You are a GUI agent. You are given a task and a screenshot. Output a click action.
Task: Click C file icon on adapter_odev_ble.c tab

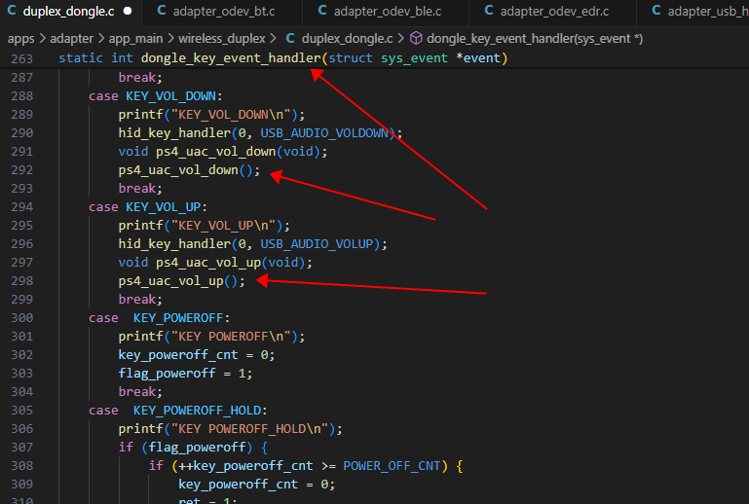pyautogui.click(x=322, y=11)
